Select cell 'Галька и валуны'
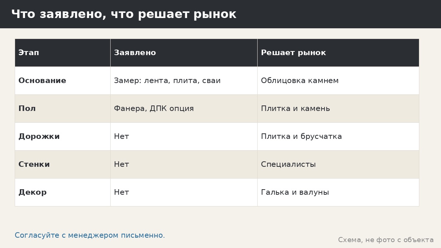 point(338,192)
